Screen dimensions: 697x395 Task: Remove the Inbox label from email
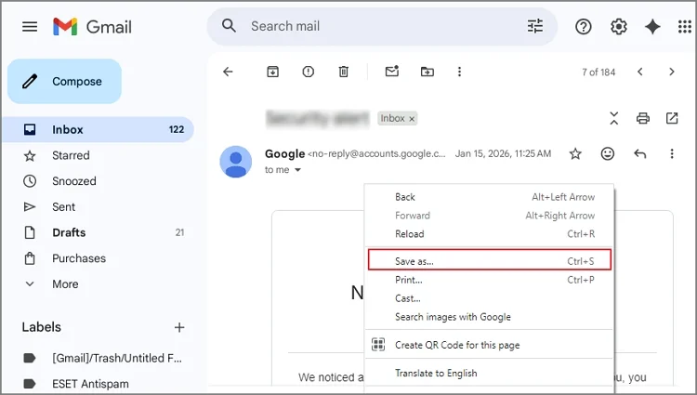(x=412, y=119)
